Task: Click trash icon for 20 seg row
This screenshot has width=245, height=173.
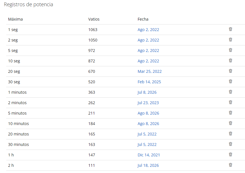Action: pos(231,71)
